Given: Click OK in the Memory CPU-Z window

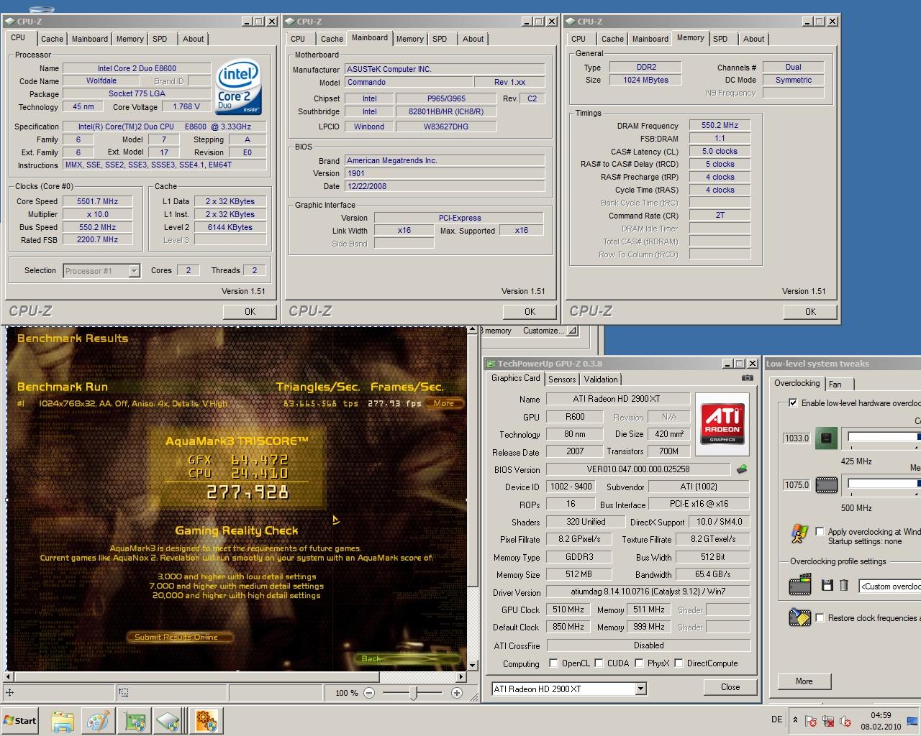Looking at the screenshot, I should tap(810, 312).
